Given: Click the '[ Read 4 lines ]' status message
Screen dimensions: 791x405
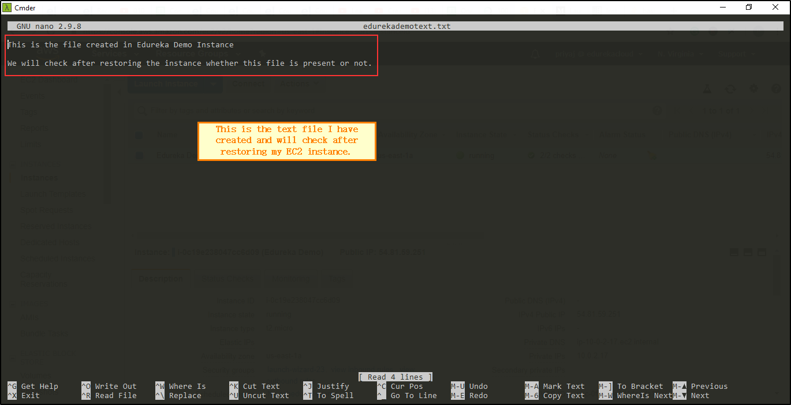Looking at the screenshot, I should pos(395,377).
